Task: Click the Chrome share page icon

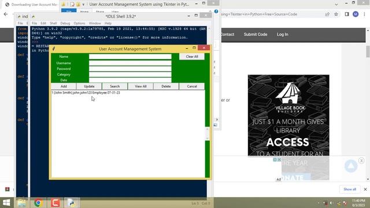Action: pos(327,14)
